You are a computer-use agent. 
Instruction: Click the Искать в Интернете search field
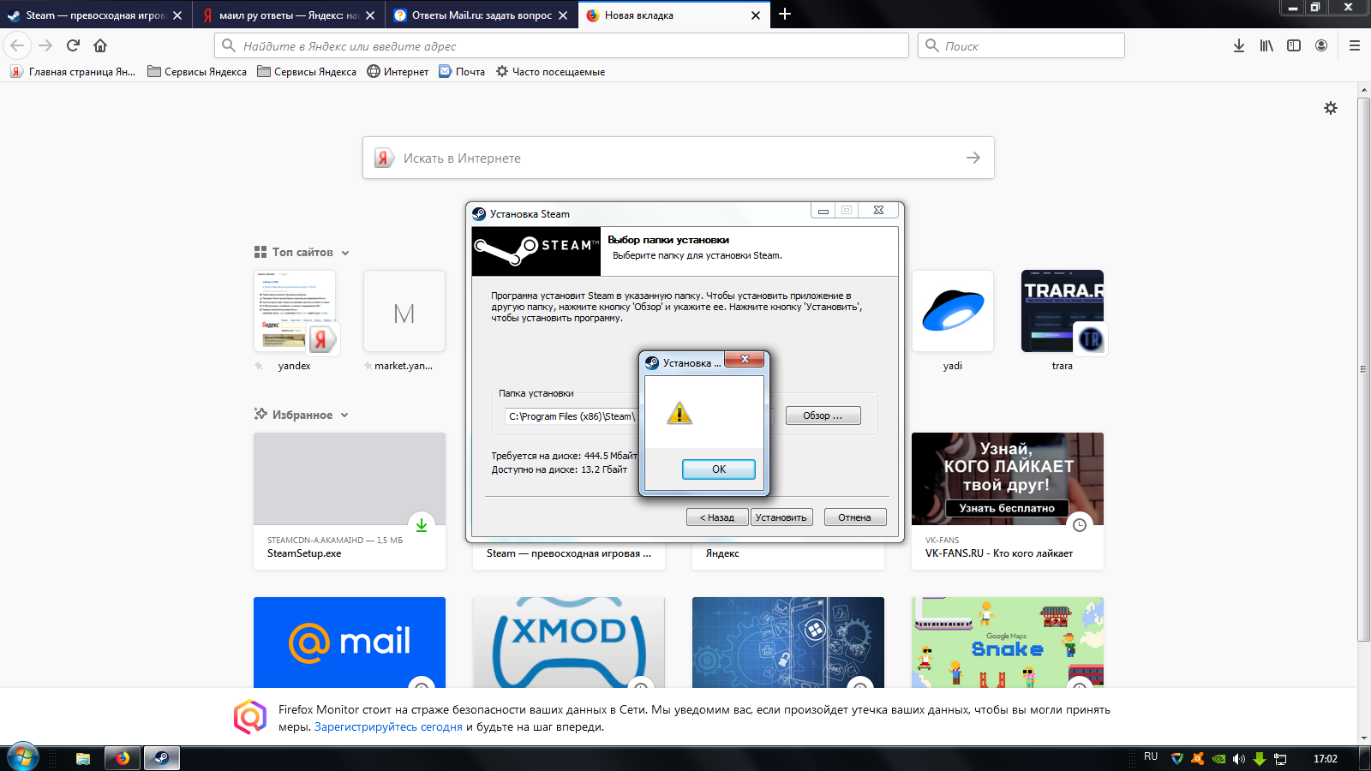click(678, 158)
